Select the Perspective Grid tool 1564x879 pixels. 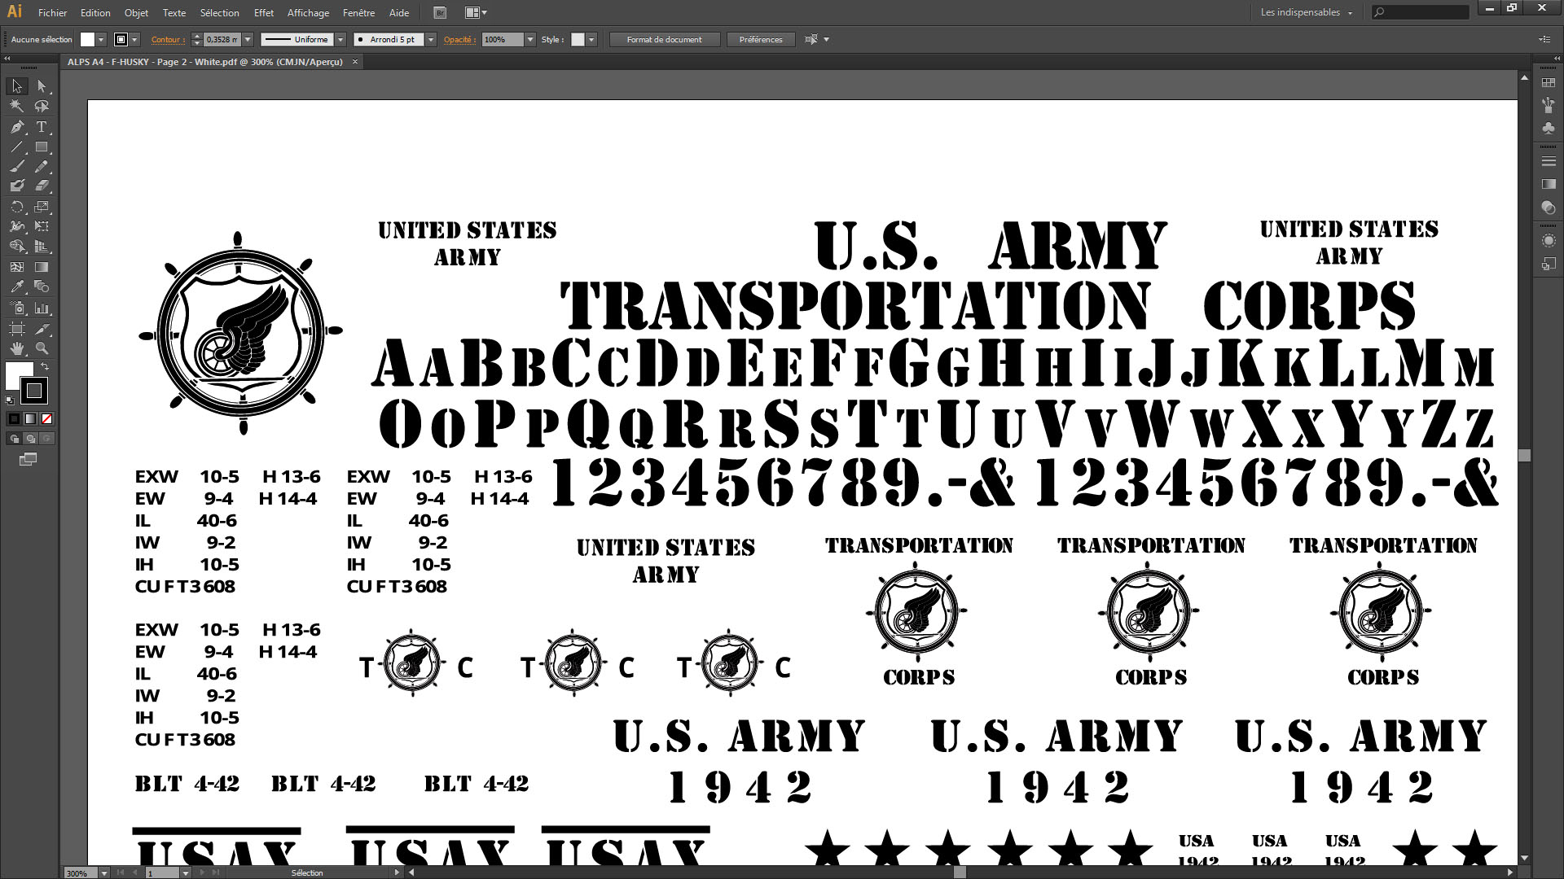[x=42, y=247]
